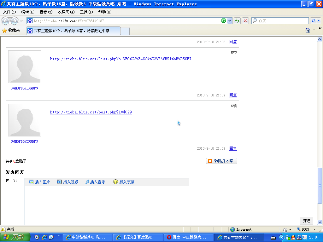Screen dimensions: 323x242
Task: Click the Baidu paw icon in address bar
Action: (x=30, y=21)
